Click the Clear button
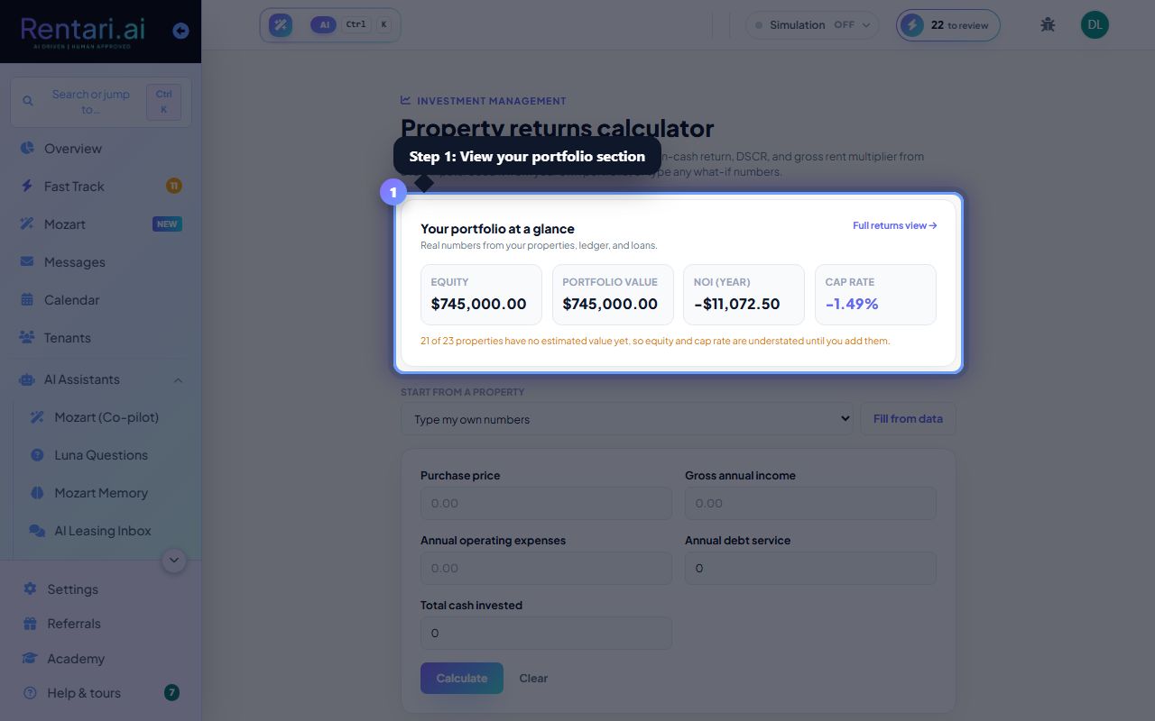This screenshot has width=1155, height=721. click(x=533, y=679)
